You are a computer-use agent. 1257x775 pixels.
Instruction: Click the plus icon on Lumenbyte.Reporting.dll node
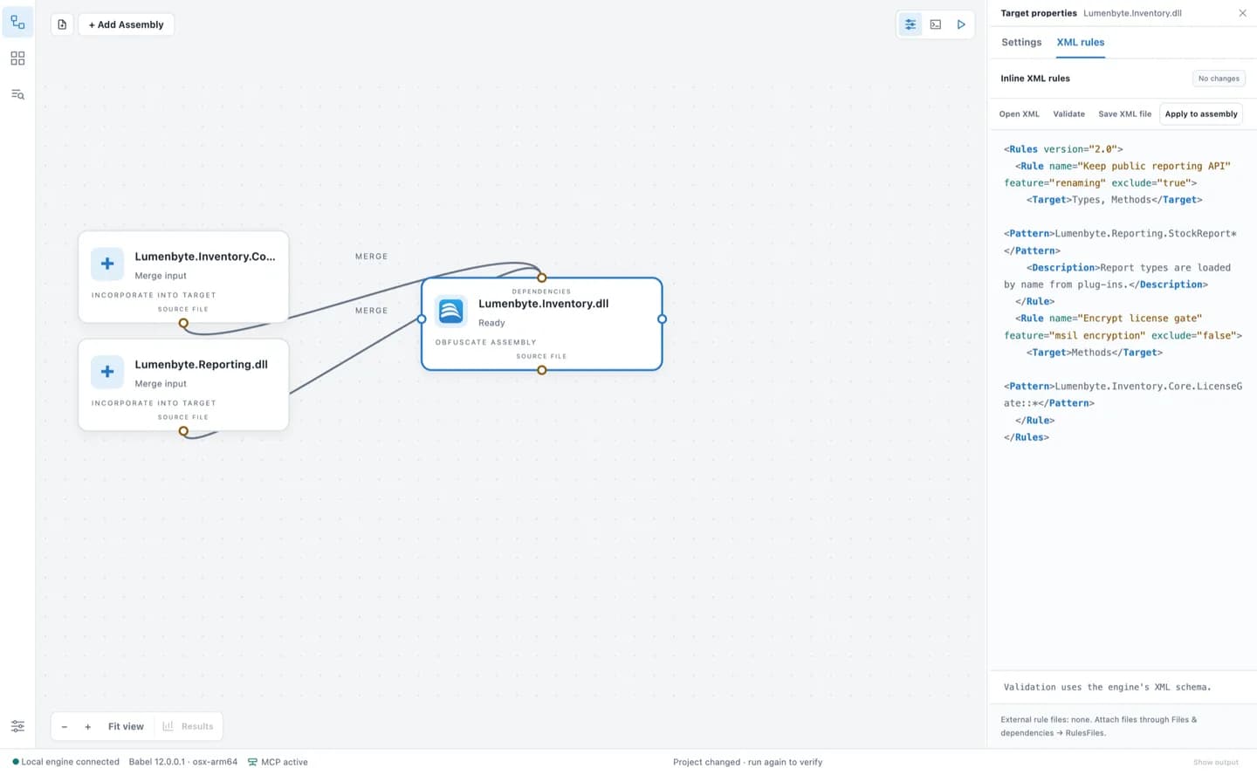tap(107, 372)
